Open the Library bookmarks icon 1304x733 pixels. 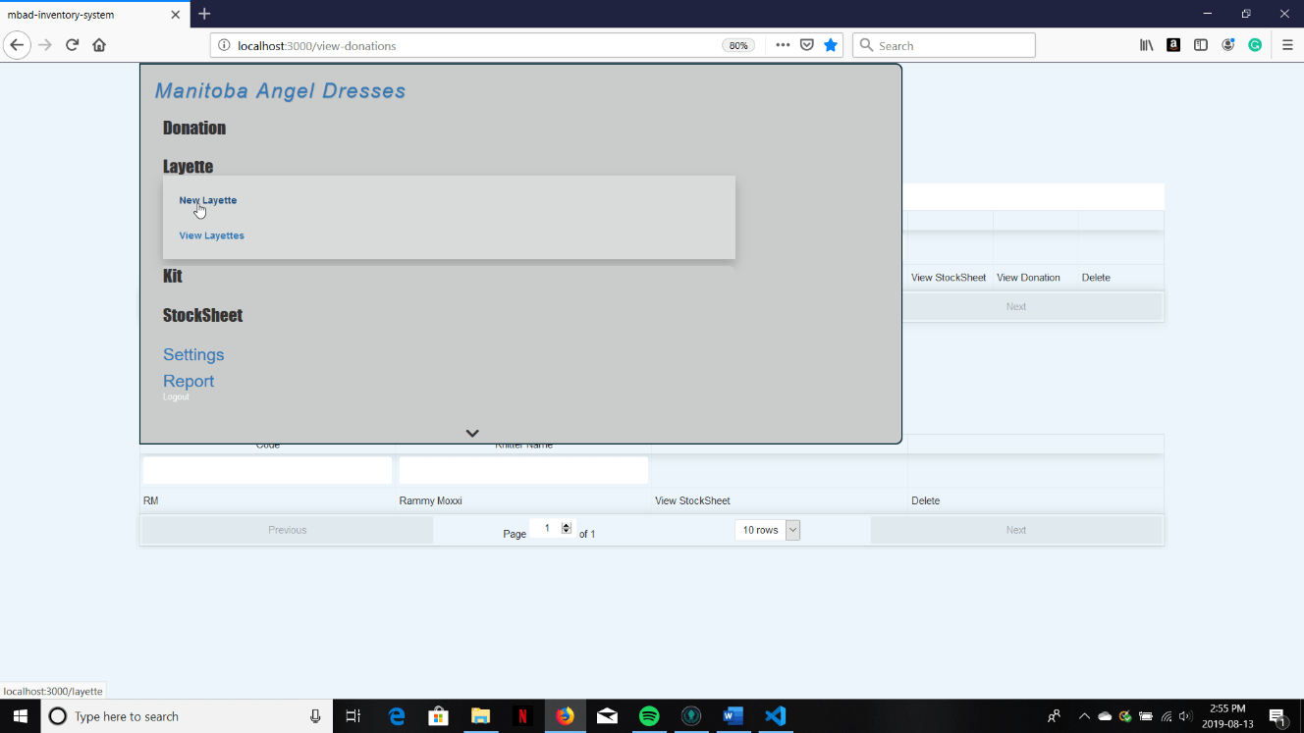click(1146, 45)
